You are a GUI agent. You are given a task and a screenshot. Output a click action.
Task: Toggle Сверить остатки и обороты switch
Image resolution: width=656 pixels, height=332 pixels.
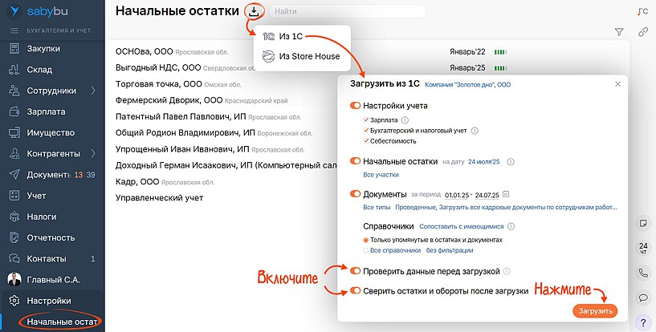pyautogui.click(x=355, y=291)
